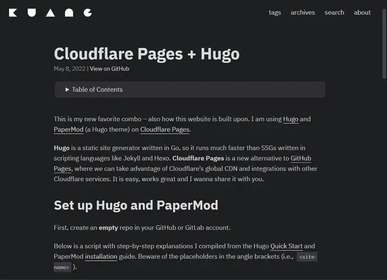
Task: Click the Cloudflare Pages + Hugo title
Action: [147, 54]
